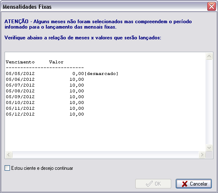Click the ATENÇÃO warning message text
The width and height of the screenshot is (218, 193).
(98, 24)
